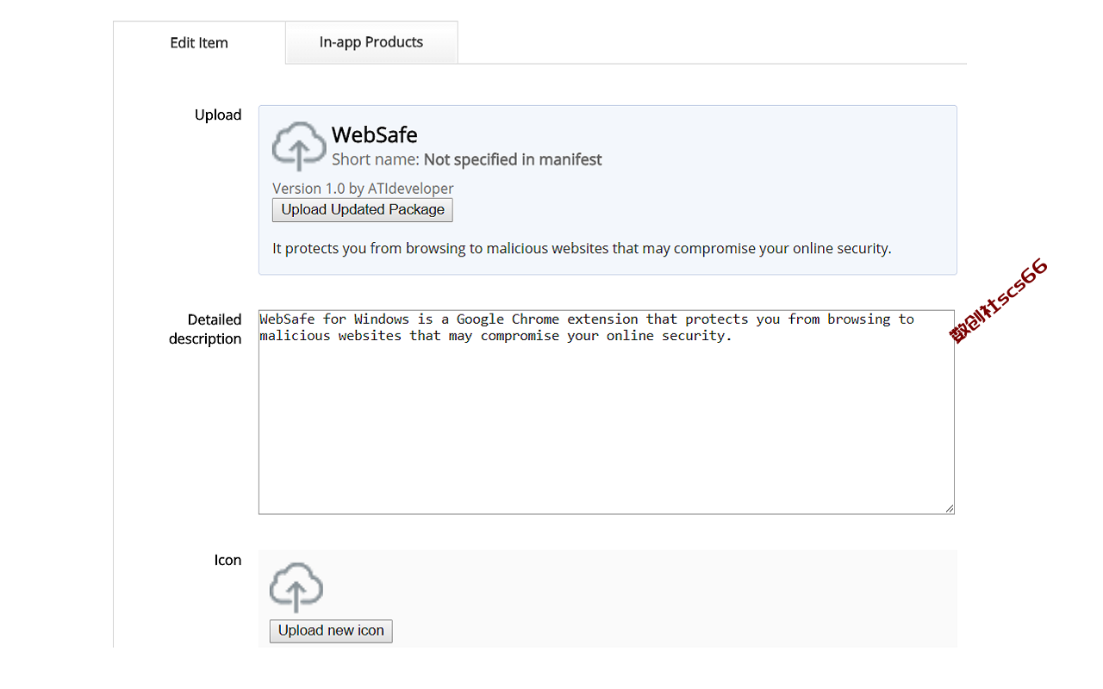Click the Upload new icon button
This screenshot has width=1103, height=689.
331,630
